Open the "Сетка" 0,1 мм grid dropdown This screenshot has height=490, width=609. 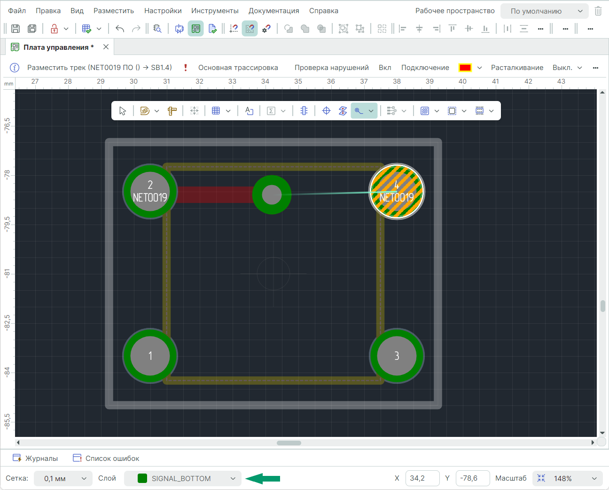point(63,478)
